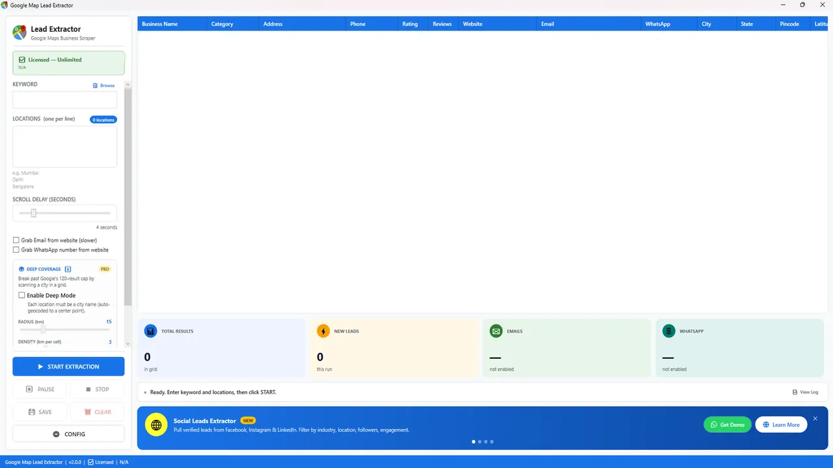Viewport: 833px width, 468px height.
Task: Click the Email column header
Action: (x=589, y=24)
